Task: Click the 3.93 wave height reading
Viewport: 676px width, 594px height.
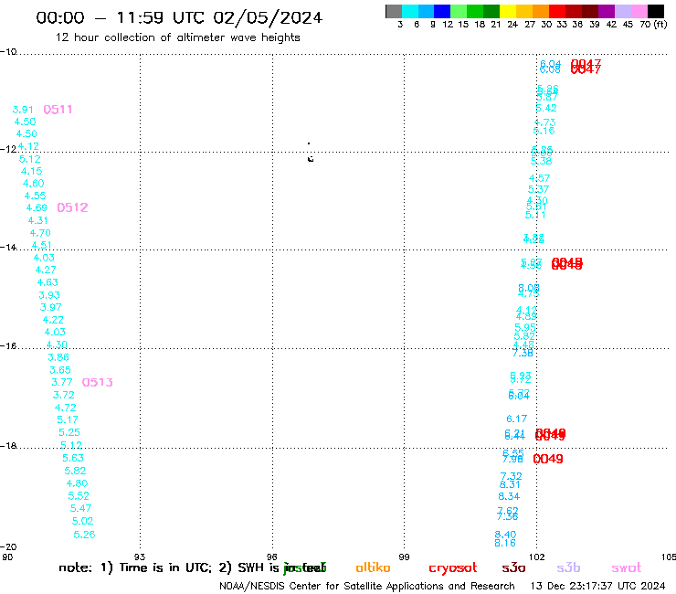Action: tap(49, 295)
